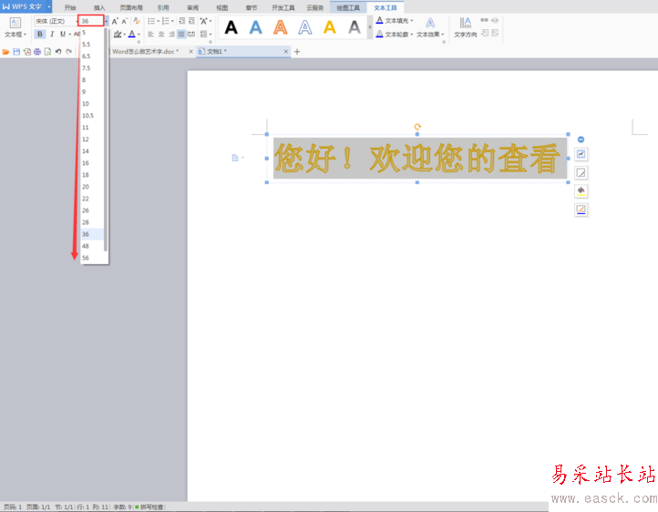This screenshot has width=658, height=512.
Task: Choose font size 10.5 from list
Action: [92, 116]
